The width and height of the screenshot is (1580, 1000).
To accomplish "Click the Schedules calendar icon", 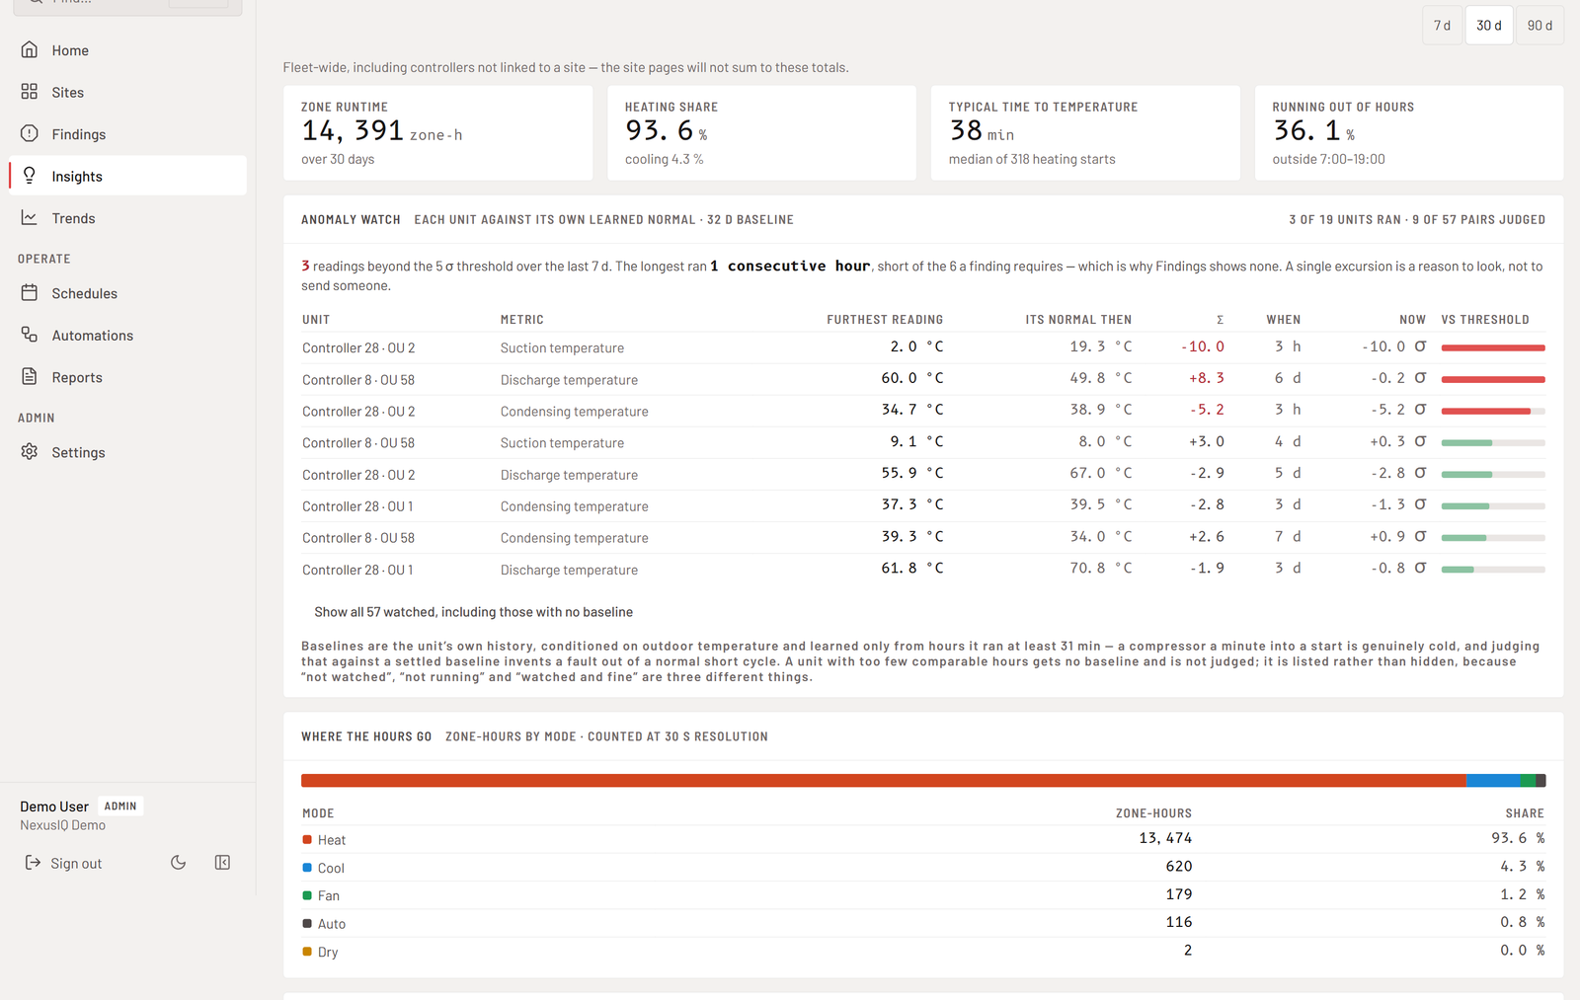I will [30, 292].
